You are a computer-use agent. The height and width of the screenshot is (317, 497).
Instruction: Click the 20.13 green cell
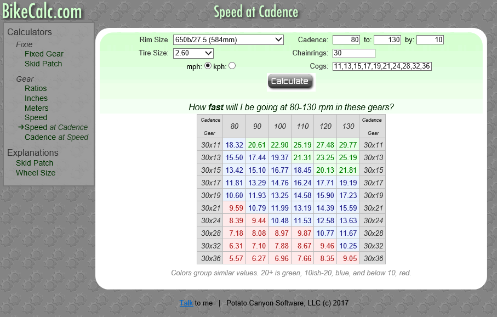pos(325,171)
